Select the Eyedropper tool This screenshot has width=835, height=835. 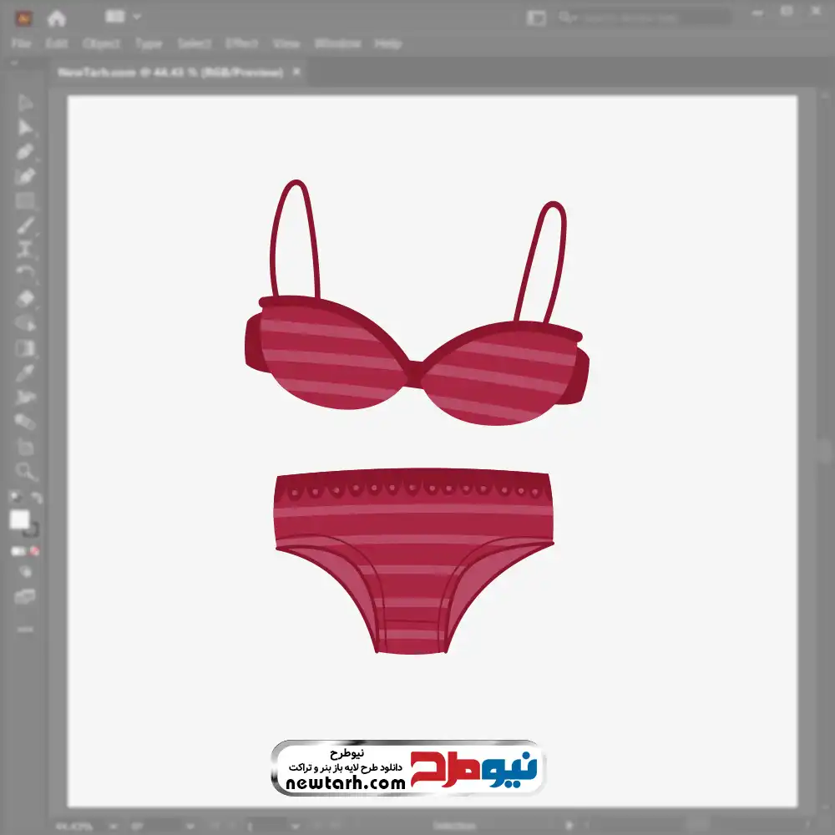click(25, 372)
